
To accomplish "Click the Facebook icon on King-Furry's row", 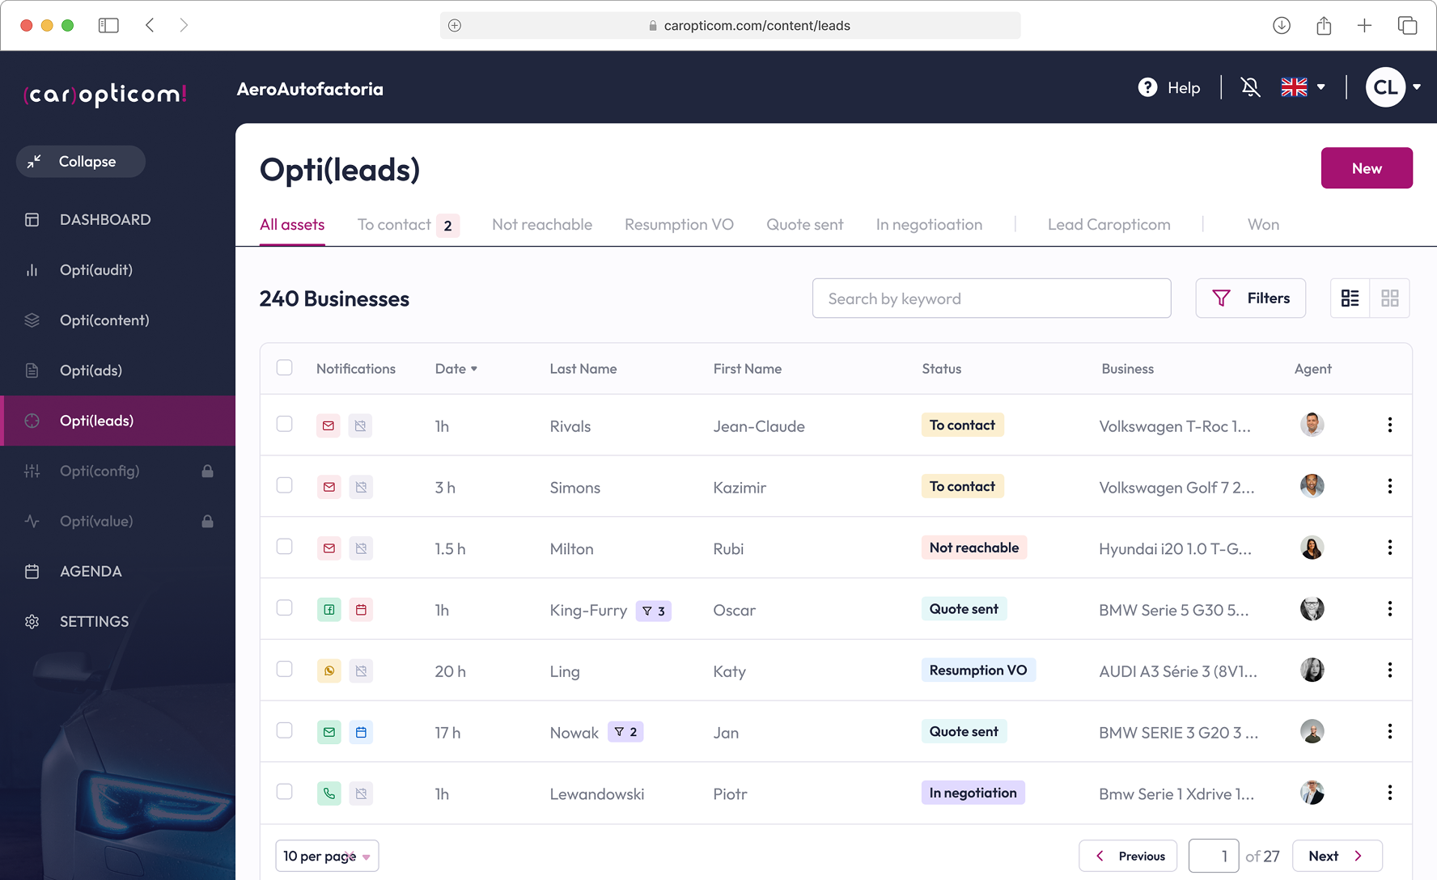I will click(329, 610).
